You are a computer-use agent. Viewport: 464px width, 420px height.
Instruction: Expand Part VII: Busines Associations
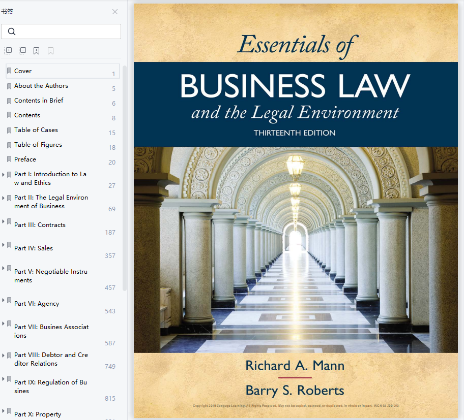click(3, 324)
